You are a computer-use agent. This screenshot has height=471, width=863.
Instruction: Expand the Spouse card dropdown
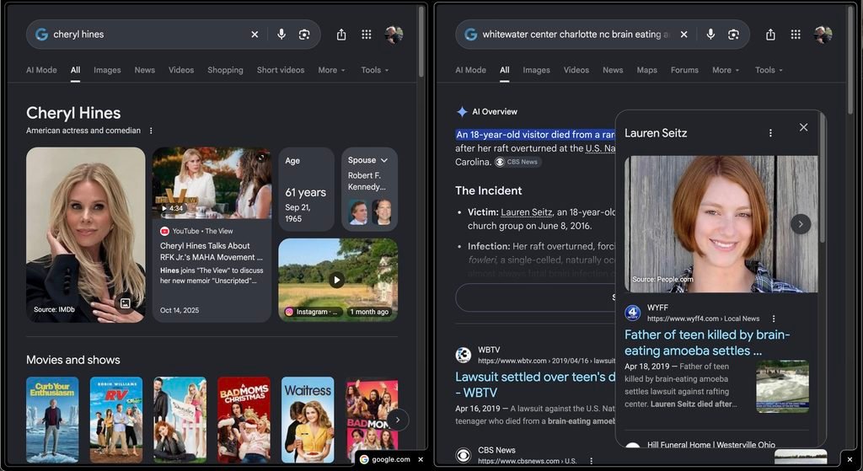coord(384,160)
